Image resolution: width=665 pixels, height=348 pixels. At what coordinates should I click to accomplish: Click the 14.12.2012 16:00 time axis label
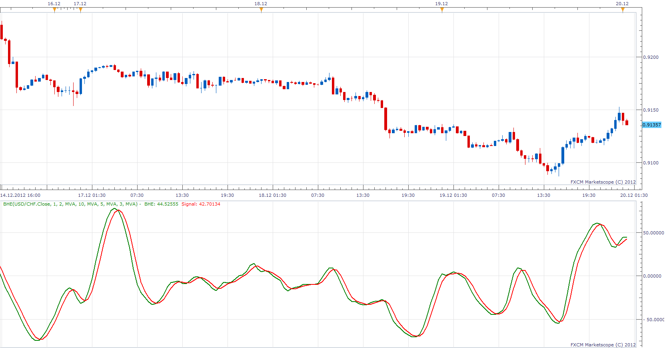(20, 195)
